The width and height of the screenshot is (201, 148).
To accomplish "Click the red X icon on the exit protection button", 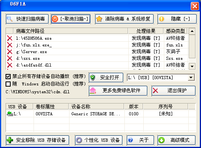I will pyautogui.click(x=156, y=91).
